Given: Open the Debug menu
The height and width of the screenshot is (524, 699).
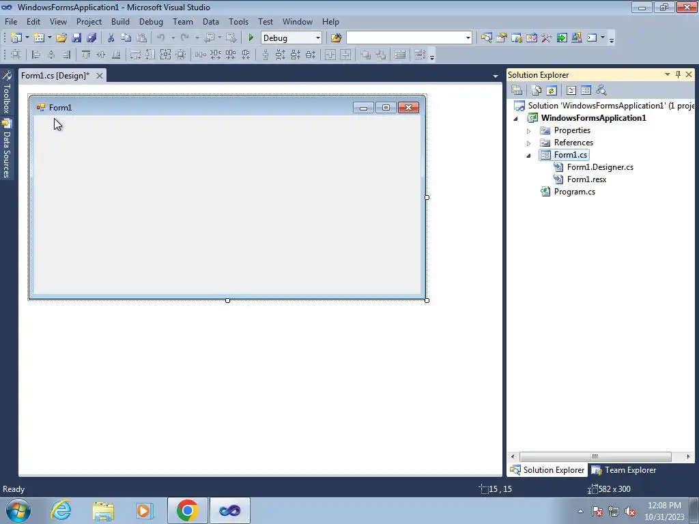Looking at the screenshot, I should (x=151, y=21).
